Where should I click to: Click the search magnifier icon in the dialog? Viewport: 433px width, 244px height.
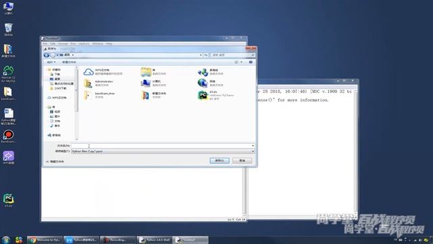(x=252, y=55)
